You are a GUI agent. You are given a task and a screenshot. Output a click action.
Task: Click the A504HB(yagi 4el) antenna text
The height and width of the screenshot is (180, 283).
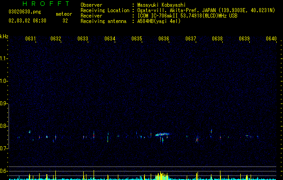[x=159, y=21]
